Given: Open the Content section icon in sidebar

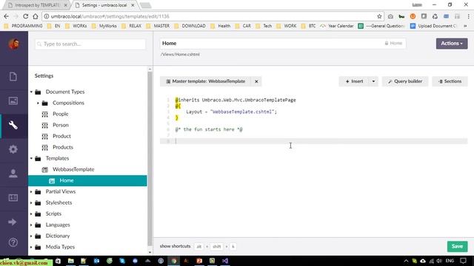Looking at the screenshot, I should point(13,77).
